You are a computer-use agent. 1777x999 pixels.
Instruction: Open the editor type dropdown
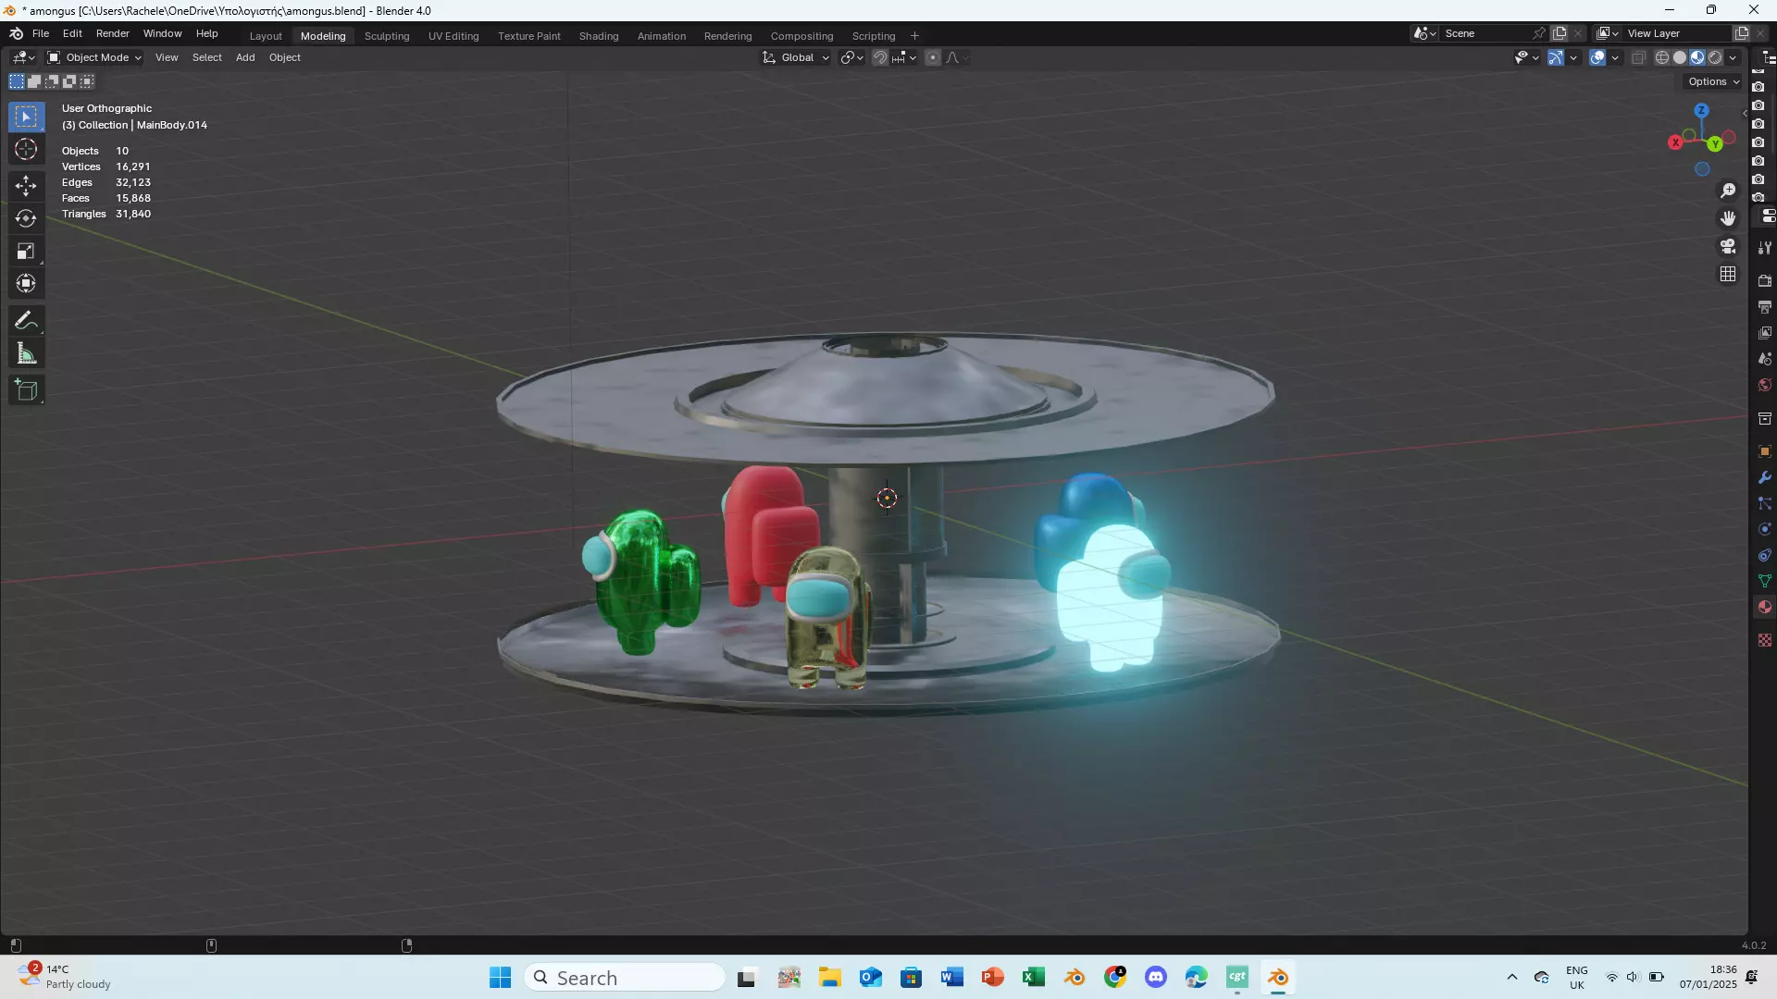[x=24, y=57]
